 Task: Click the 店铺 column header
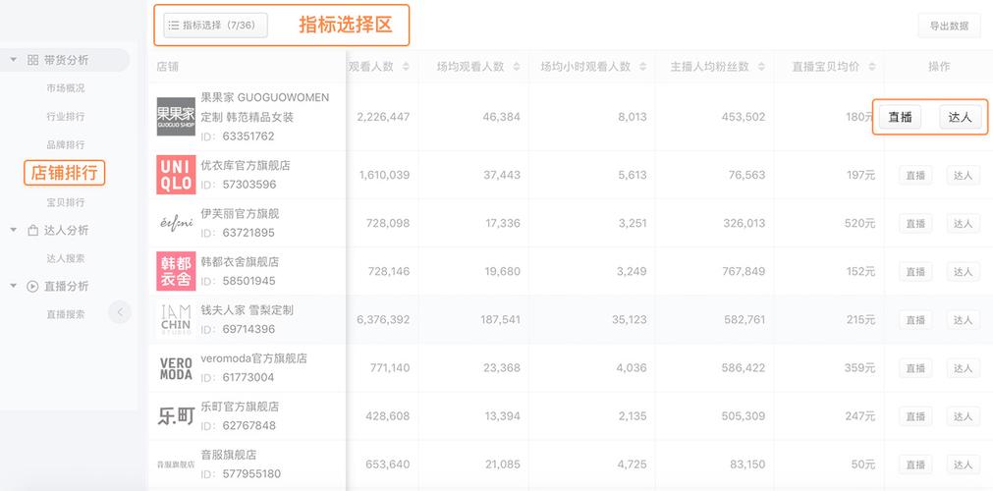click(x=167, y=67)
